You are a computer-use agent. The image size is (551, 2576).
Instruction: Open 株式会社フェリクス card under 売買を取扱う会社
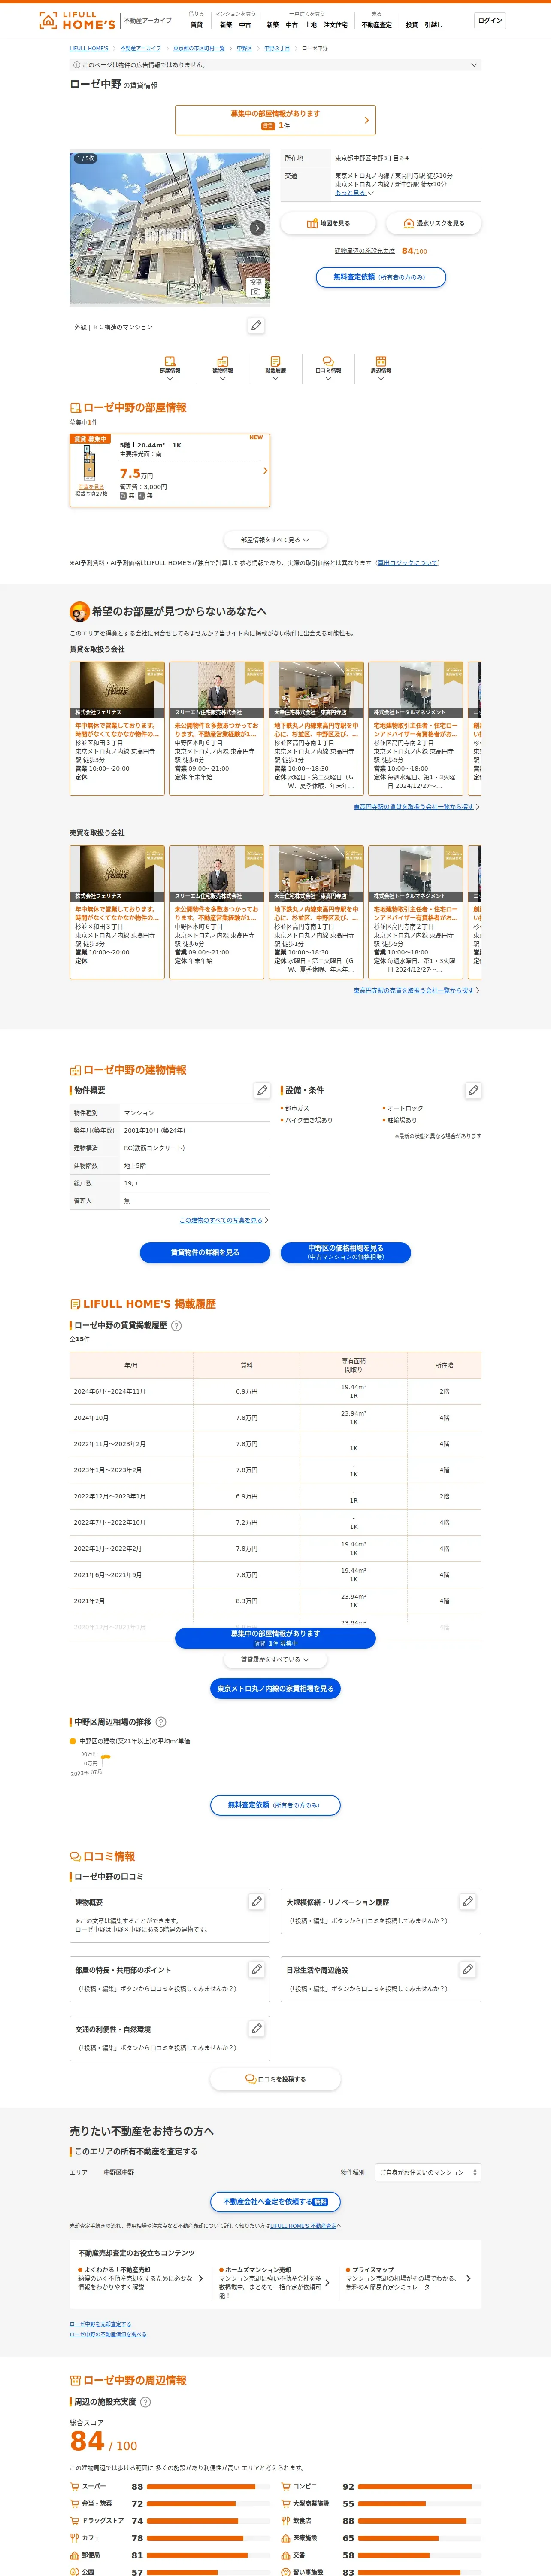117,912
